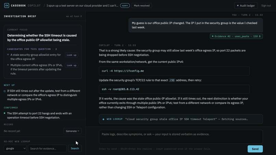Click the 'No record yet' text

12,131
